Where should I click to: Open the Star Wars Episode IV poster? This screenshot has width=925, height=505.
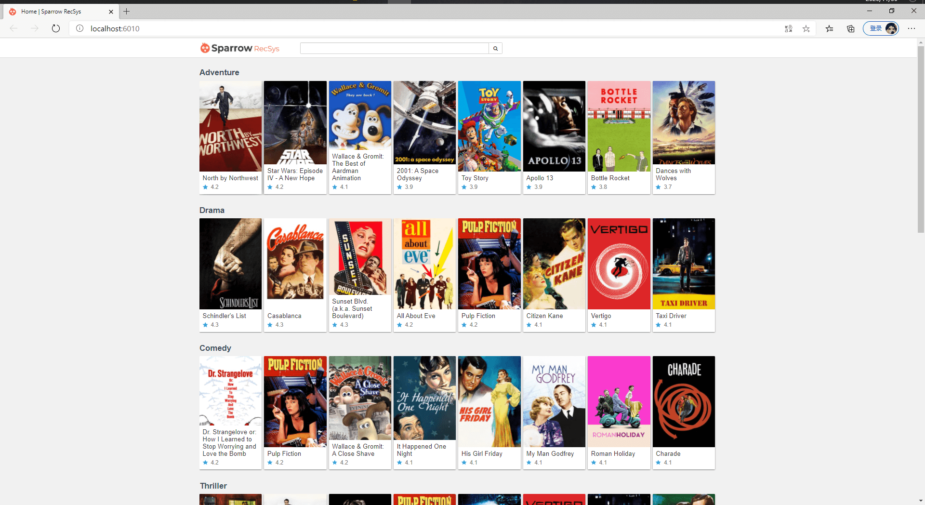click(295, 122)
